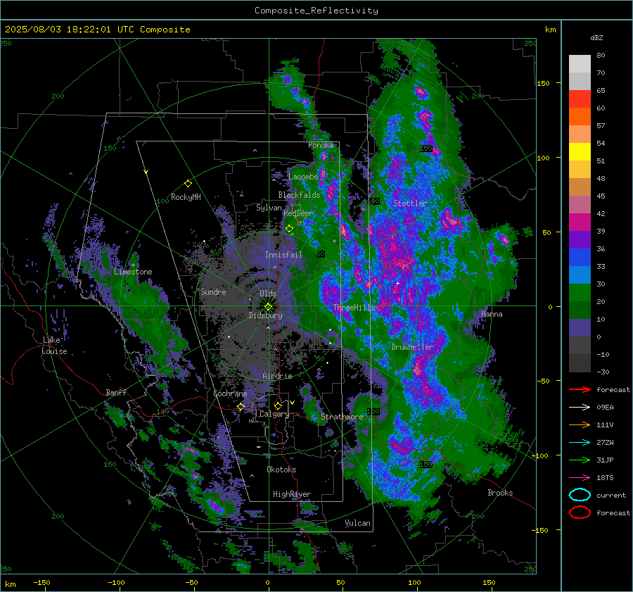
Task: Select the magenta 39-42 dBZ swatch
Action: [x=580, y=222]
